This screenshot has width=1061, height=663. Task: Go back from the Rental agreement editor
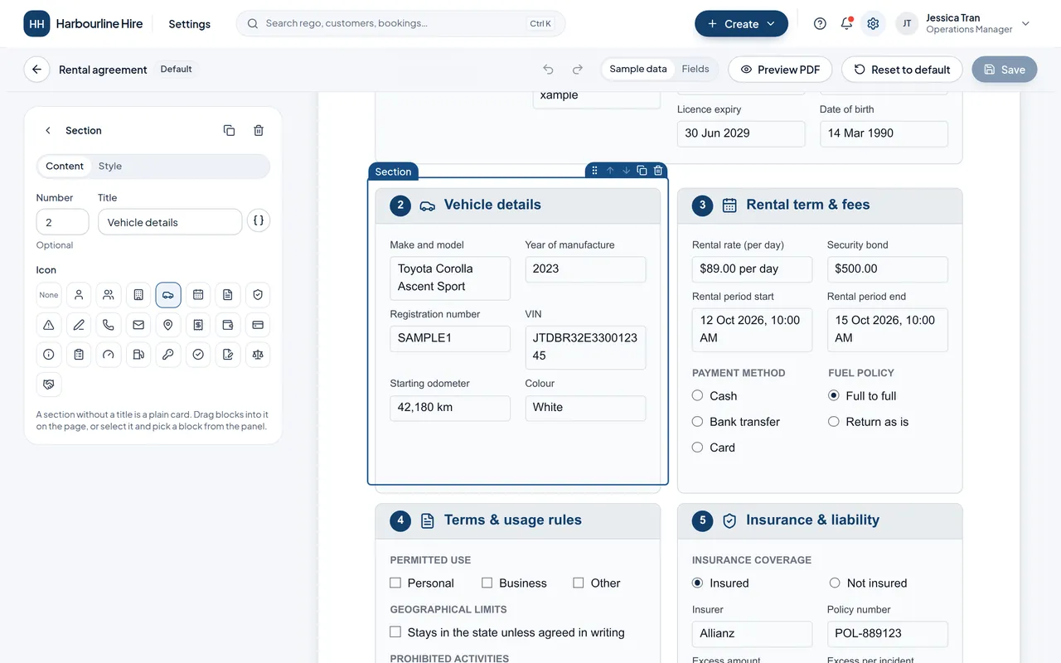coord(36,70)
